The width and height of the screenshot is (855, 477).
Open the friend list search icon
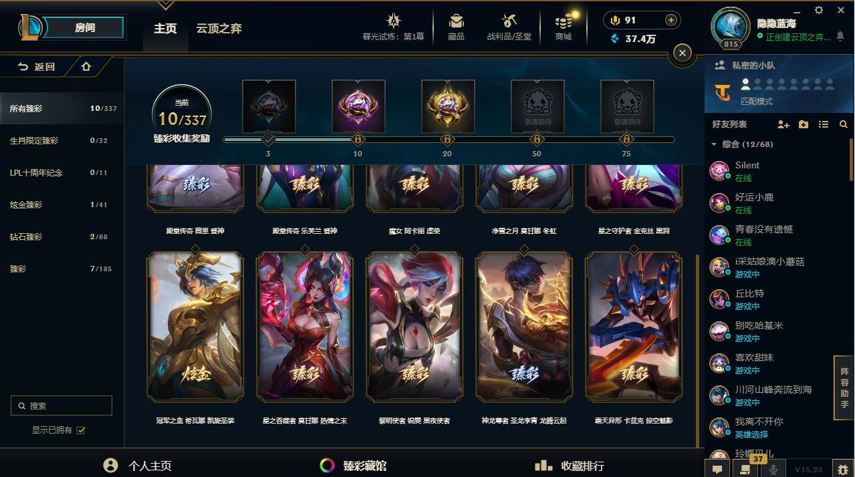point(843,124)
